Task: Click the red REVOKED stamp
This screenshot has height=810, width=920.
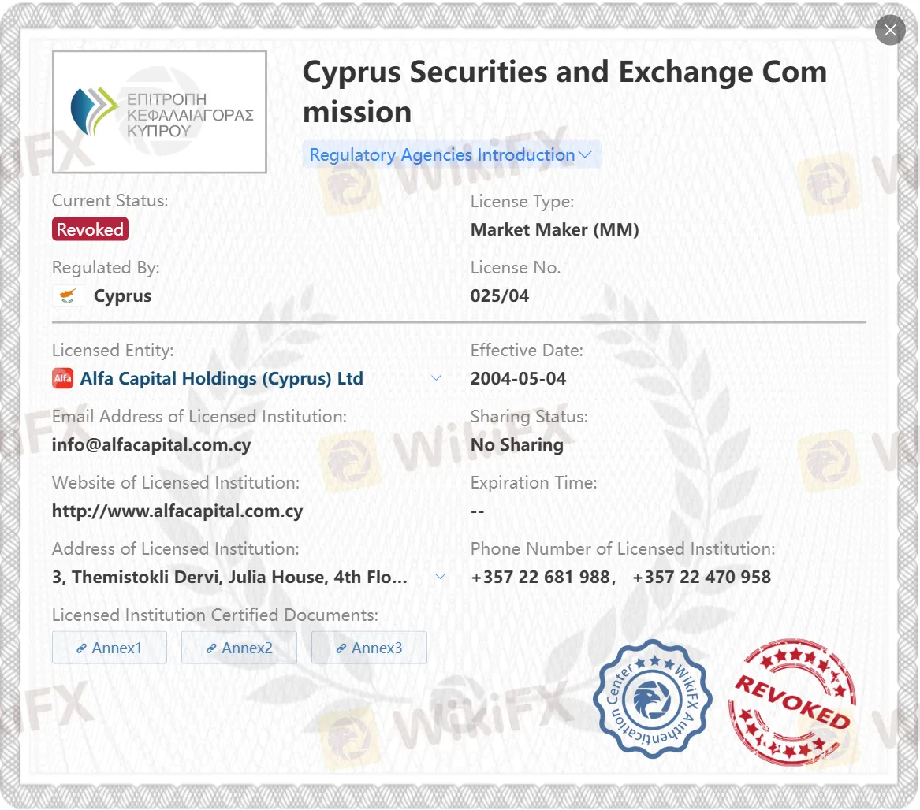Action: [x=791, y=702]
